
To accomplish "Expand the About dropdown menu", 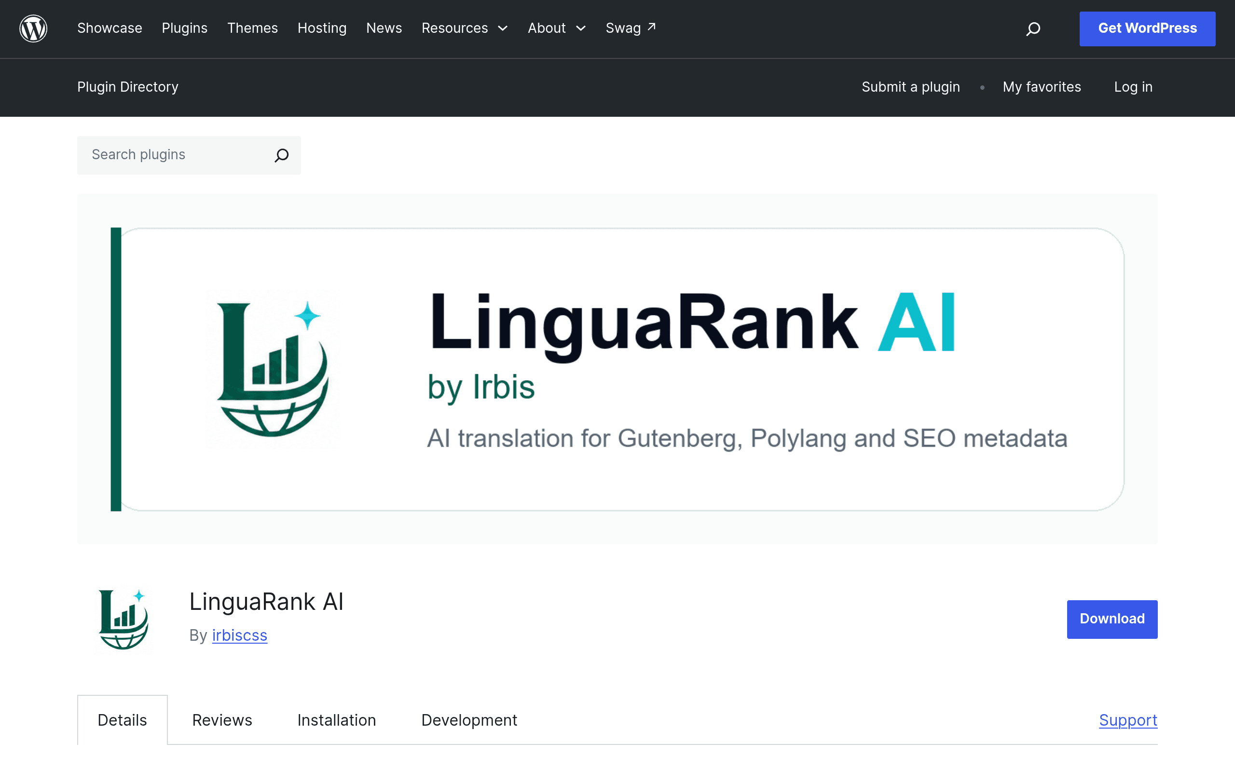I will [x=557, y=28].
